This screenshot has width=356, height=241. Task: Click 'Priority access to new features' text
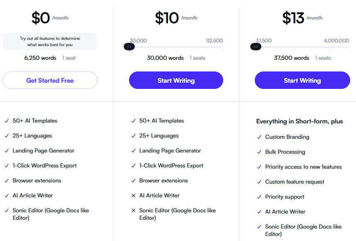tap(303, 167)
